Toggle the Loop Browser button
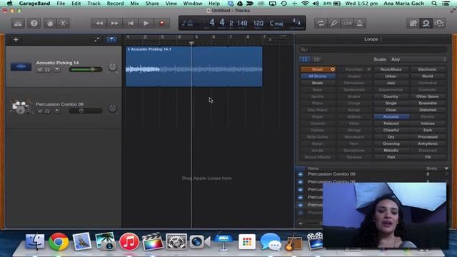This screenshot has width=457, height=257. point(426,24)
